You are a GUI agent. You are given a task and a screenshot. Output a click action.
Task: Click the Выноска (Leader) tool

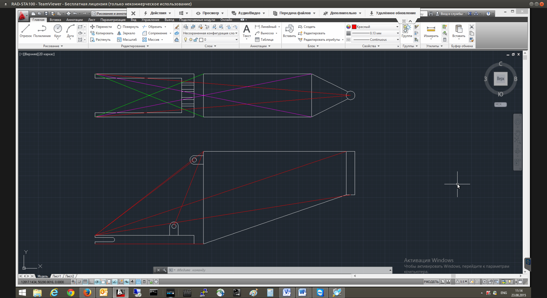(264, 33)
